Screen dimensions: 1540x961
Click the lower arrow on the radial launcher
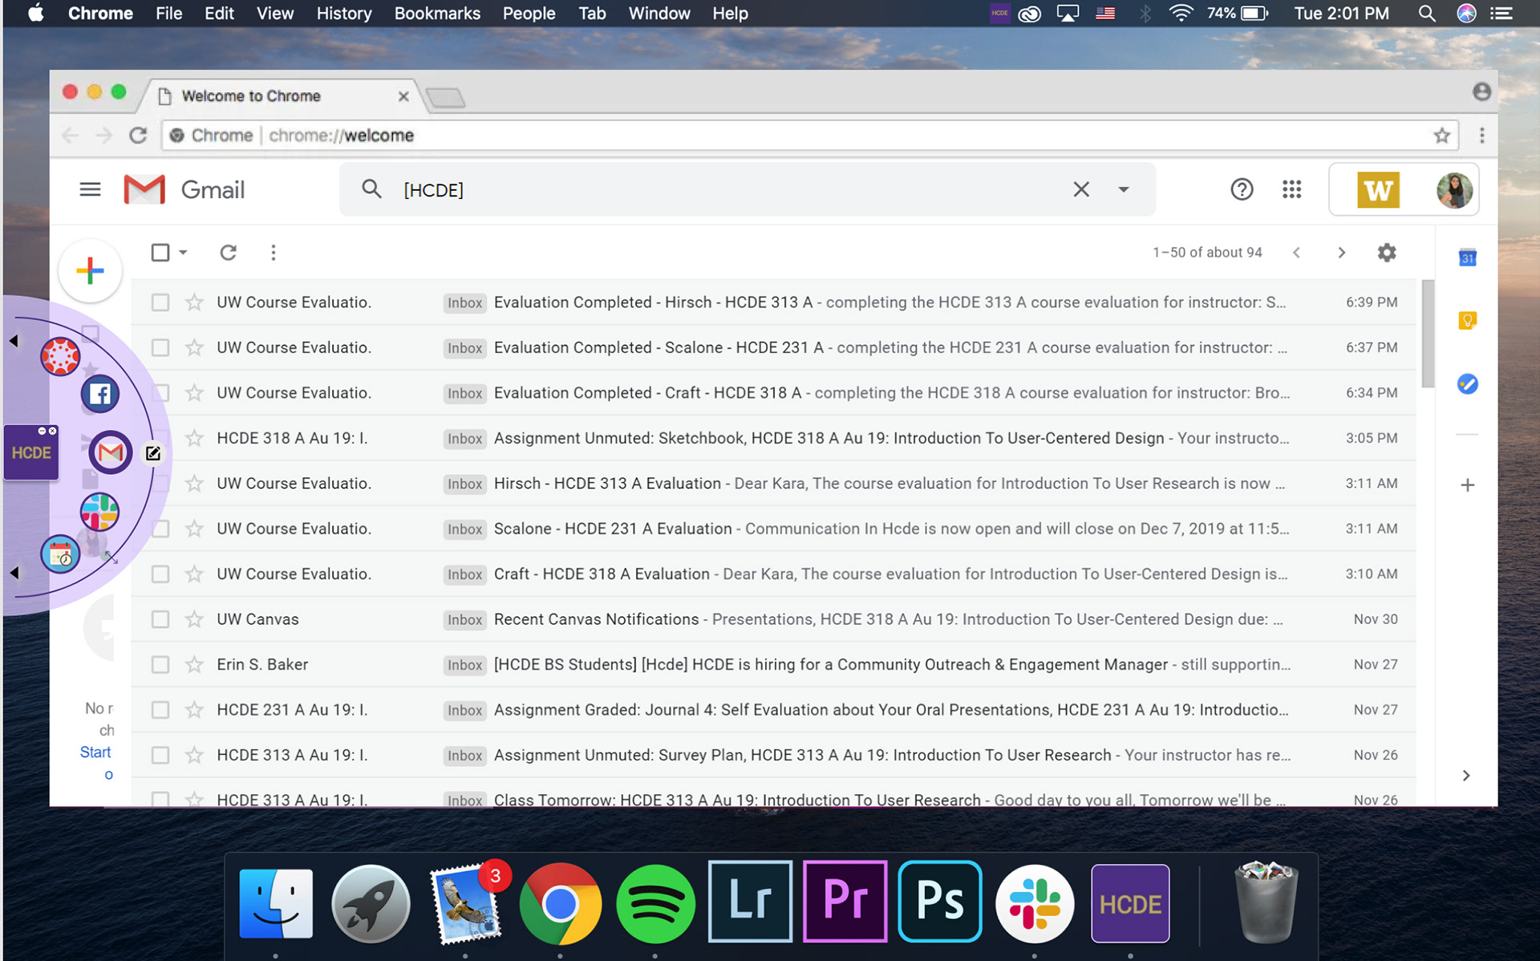point(14,573)
